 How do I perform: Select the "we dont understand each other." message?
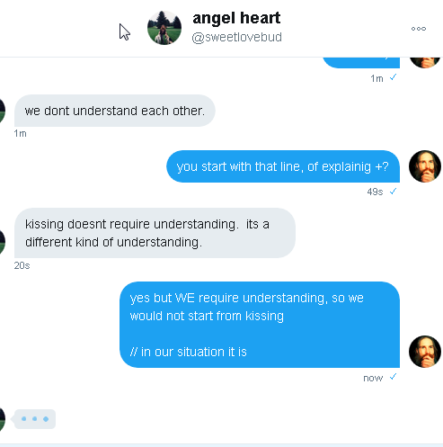click(115, 111)
